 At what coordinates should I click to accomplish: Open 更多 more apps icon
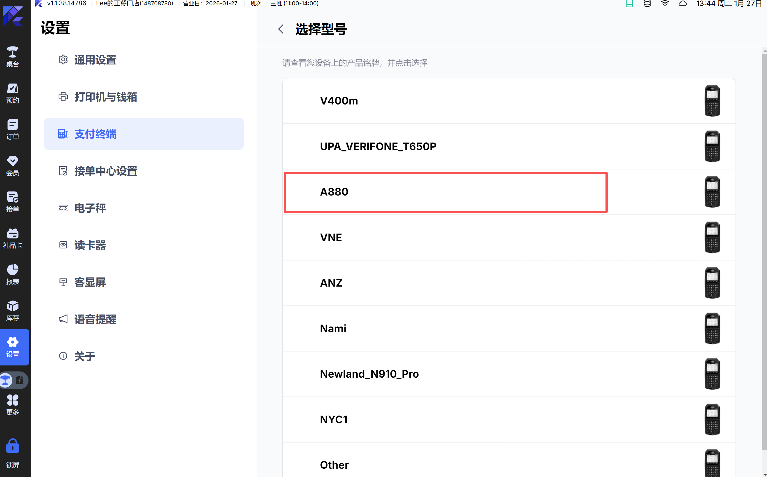pos(13,405)
